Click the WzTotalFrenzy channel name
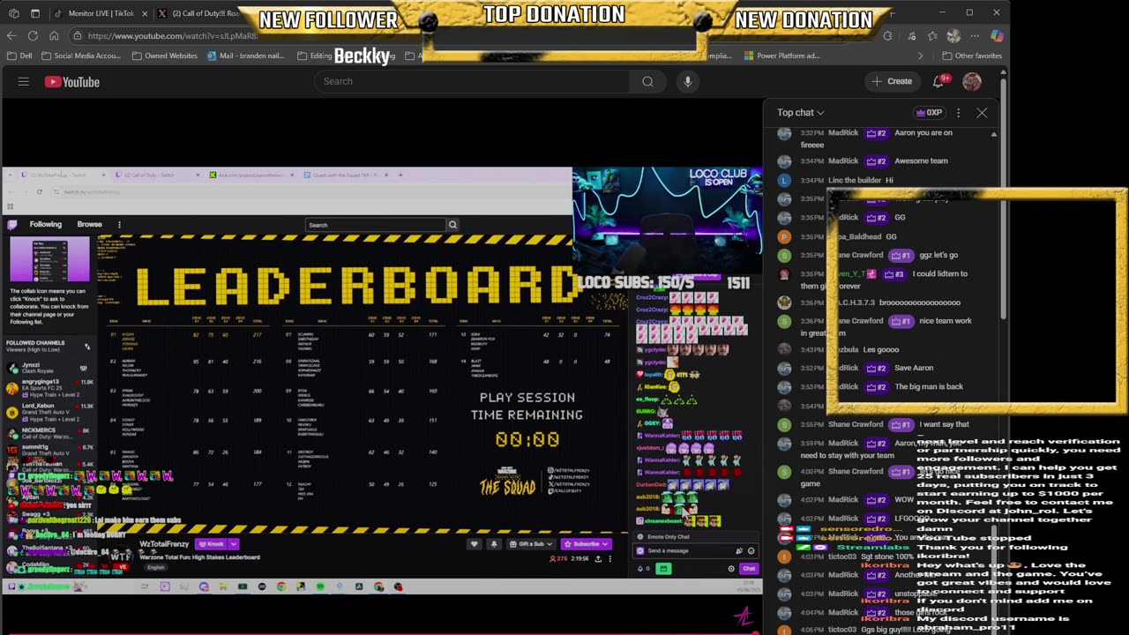Viewport: 1129px width, 635px height. (164, 544)
